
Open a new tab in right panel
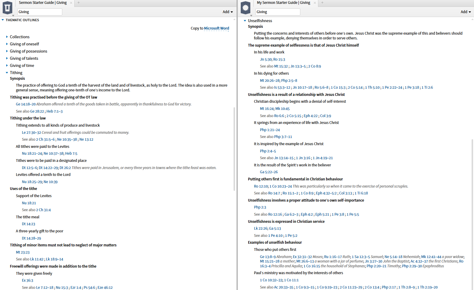[322, 3]
